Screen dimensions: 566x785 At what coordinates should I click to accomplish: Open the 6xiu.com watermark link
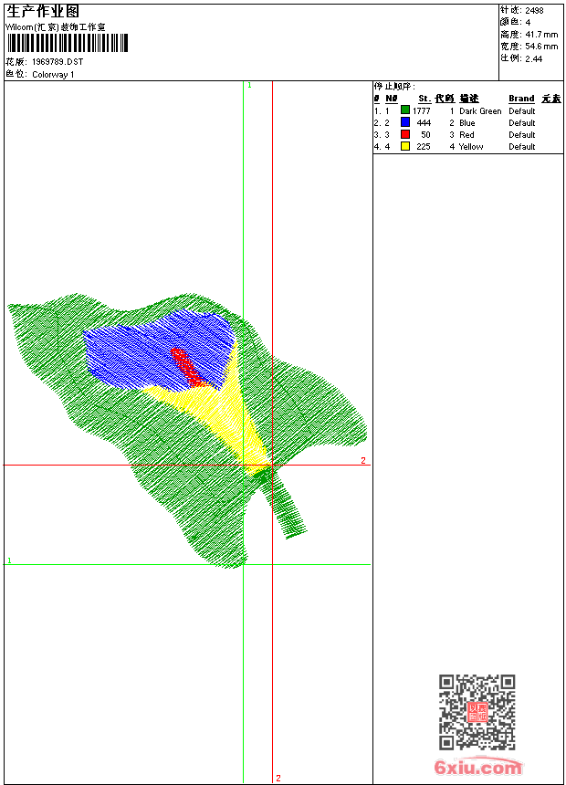pos(477,769)
